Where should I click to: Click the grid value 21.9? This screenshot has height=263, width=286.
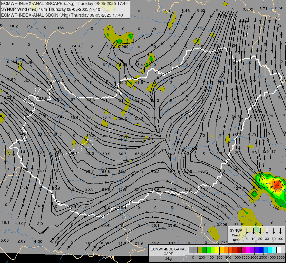click(x=139, y=243)
